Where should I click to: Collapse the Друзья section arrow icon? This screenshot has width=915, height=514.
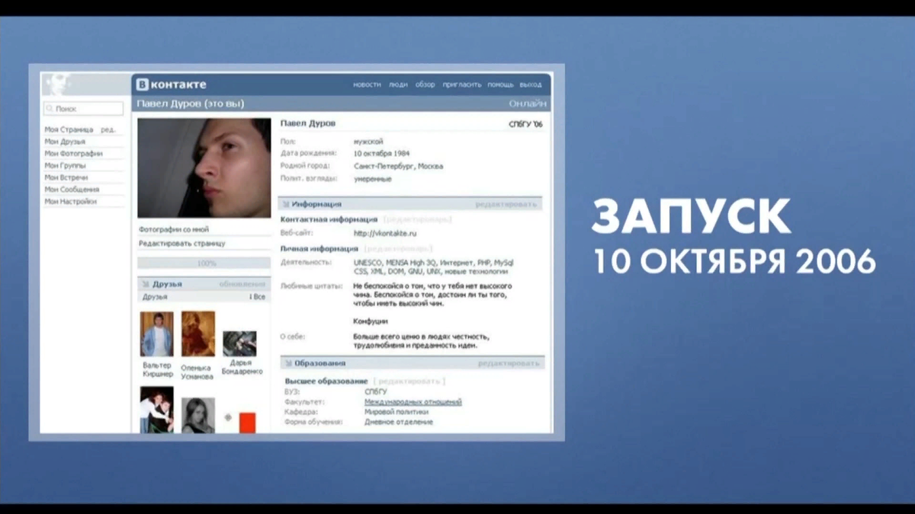[146, 283]
